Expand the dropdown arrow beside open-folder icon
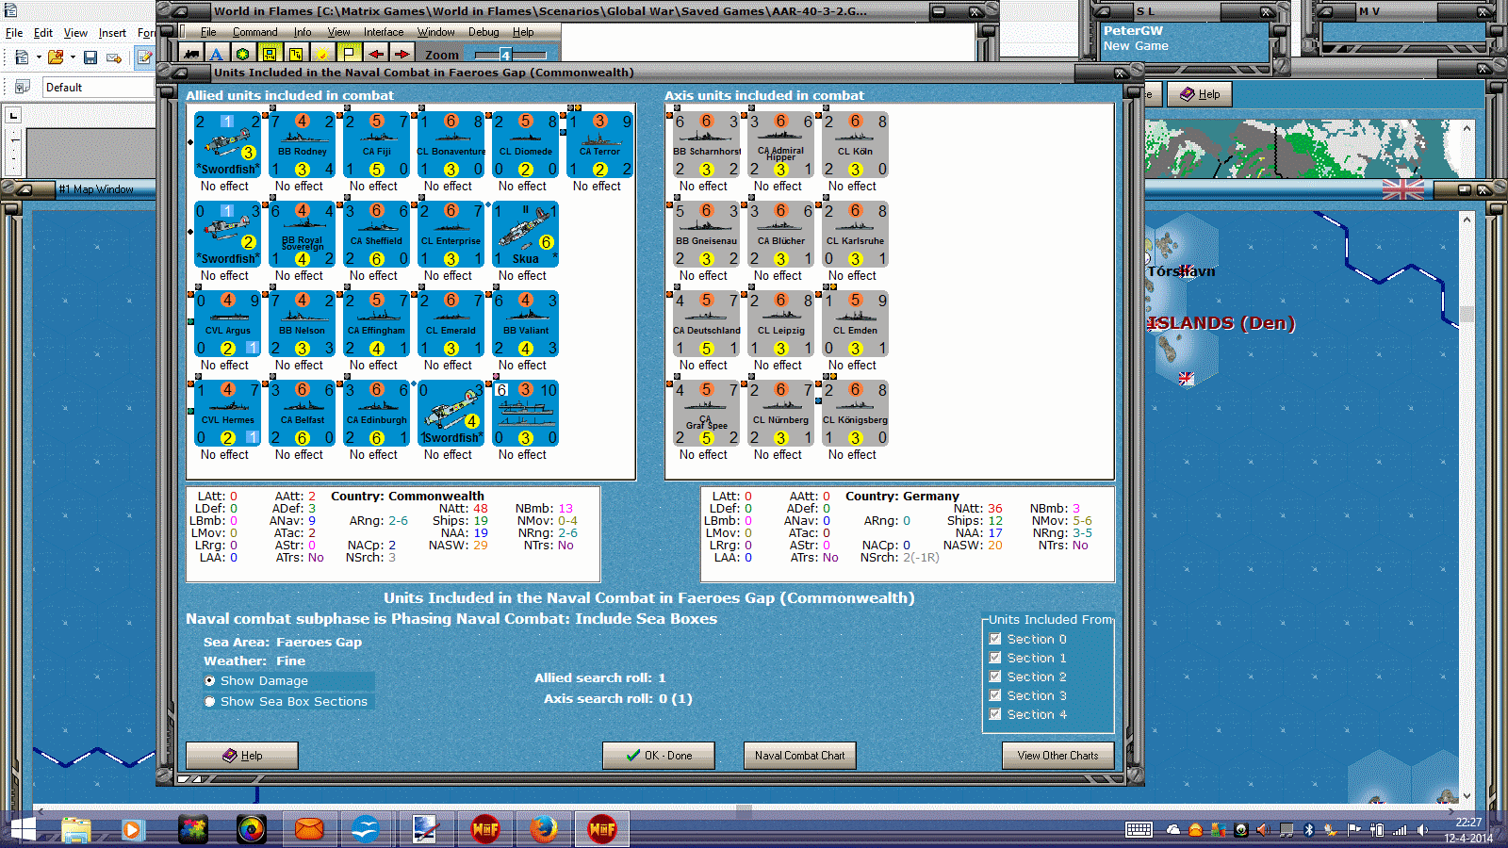 pyautogui.click(x=73, y=57)
